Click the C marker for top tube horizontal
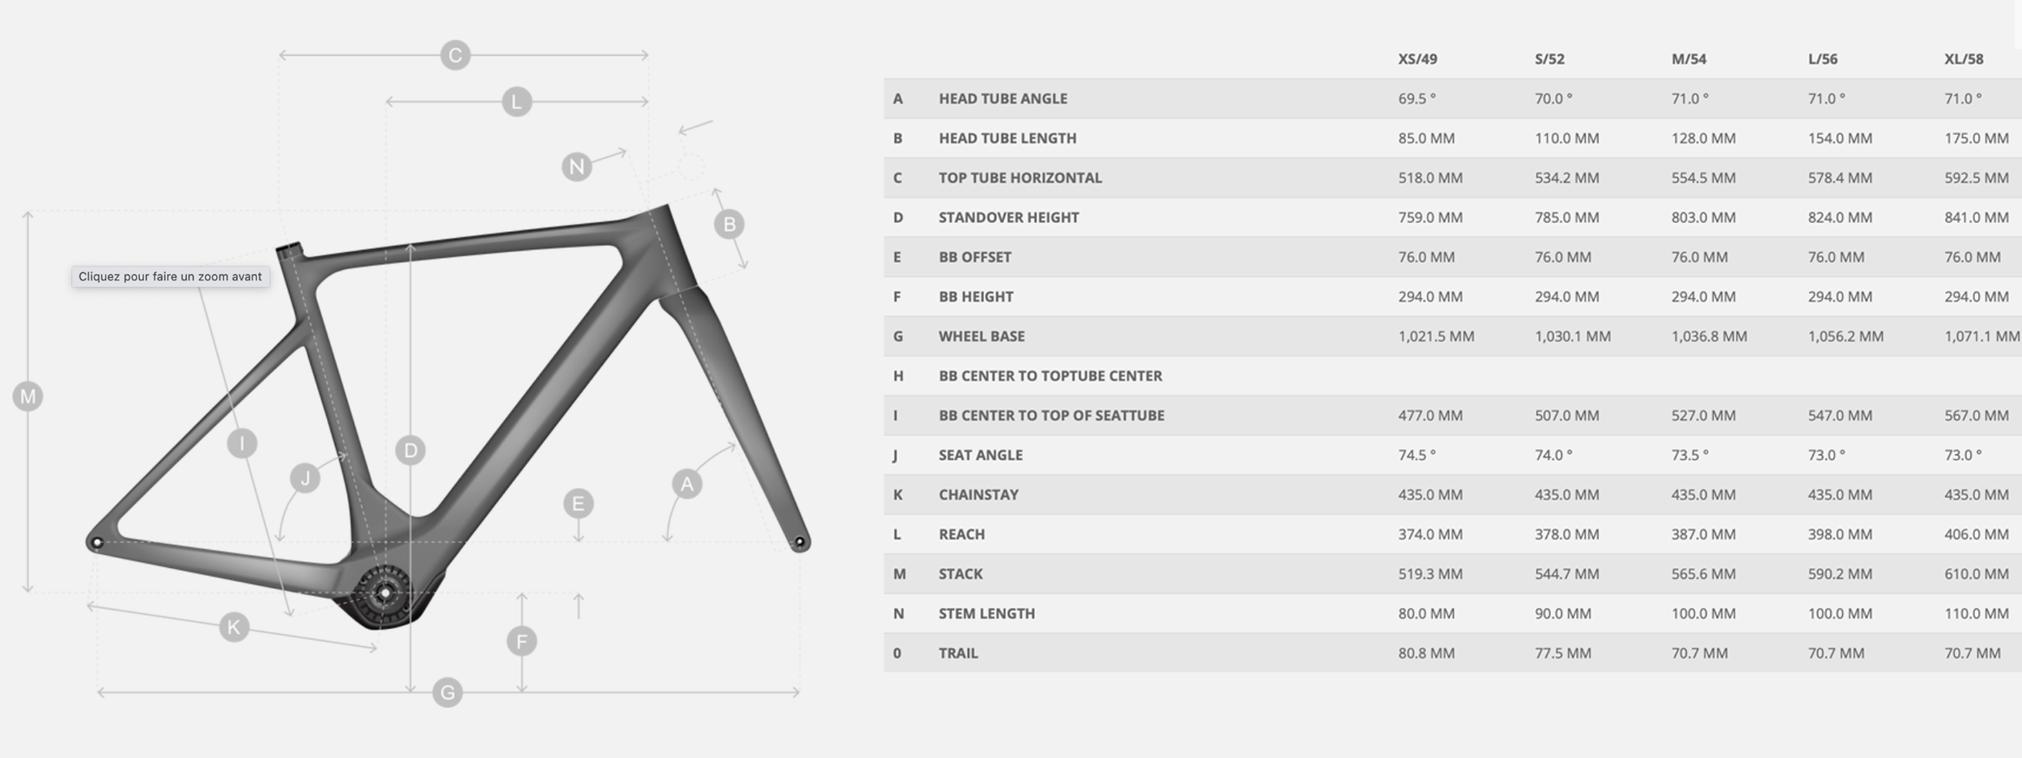 (455, 56)
